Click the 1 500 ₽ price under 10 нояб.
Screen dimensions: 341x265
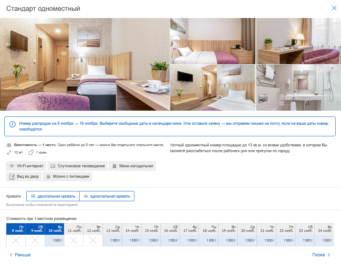[55, 240]
